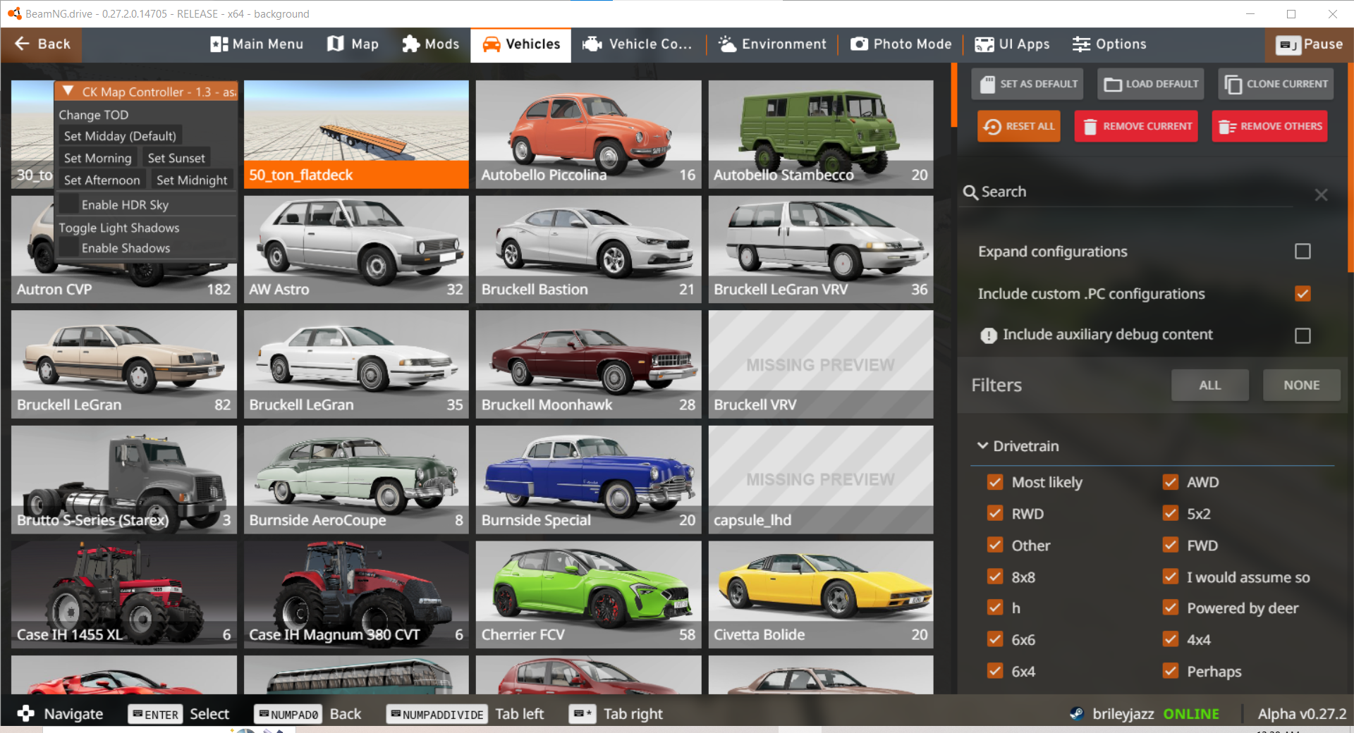Viewport: 1354px width, 733px height.
Task: Select the Burnside AeroCoupe thumbnail
Action: [x=356, y=479]
